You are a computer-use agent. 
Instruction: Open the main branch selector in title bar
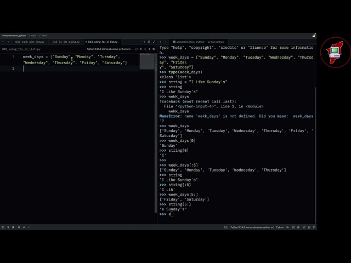click(x=33, y=36)
